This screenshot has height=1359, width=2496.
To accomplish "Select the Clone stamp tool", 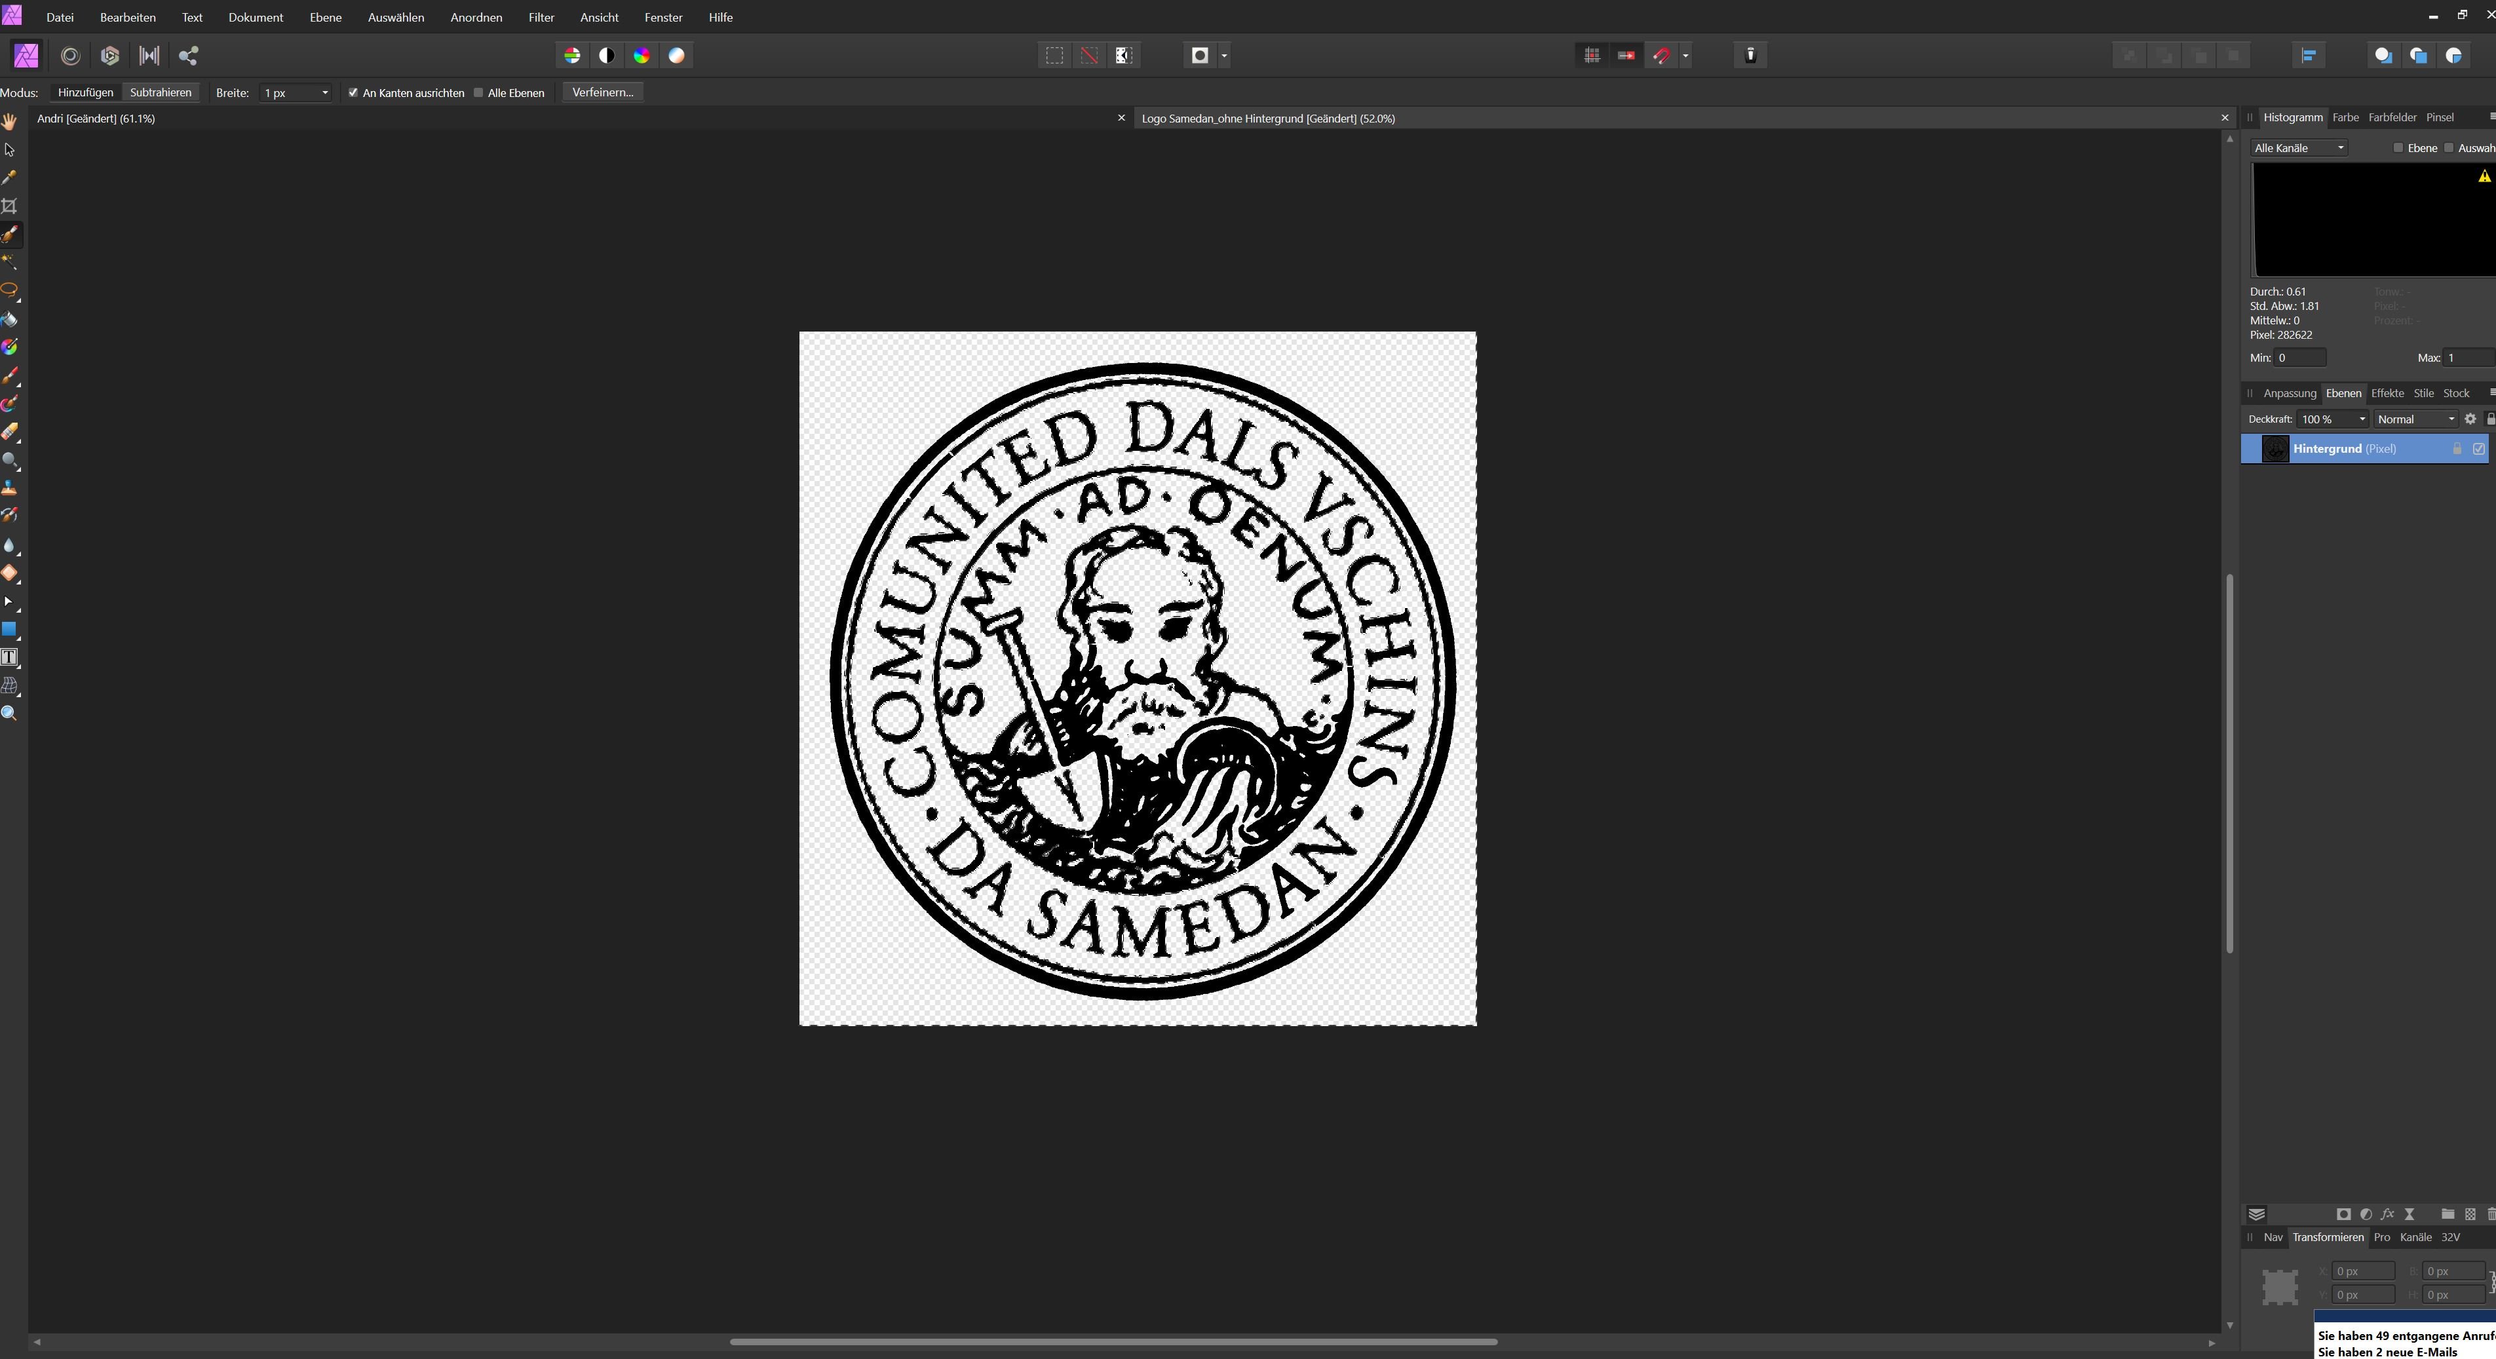I will click(10, 488).
